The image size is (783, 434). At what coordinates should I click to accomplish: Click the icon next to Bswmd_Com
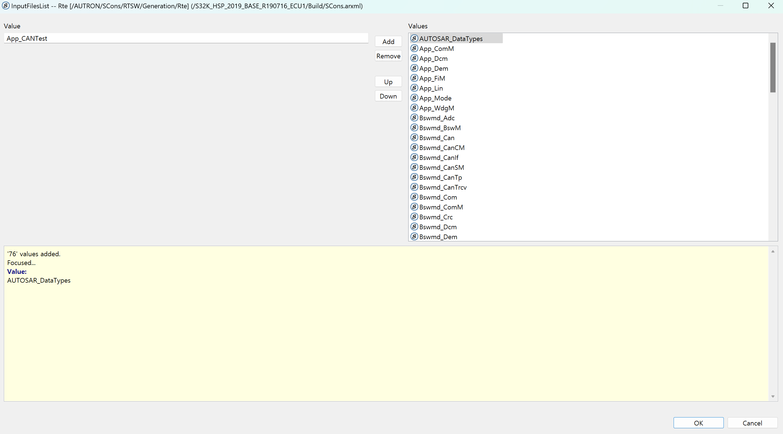[x=414, y=197]
